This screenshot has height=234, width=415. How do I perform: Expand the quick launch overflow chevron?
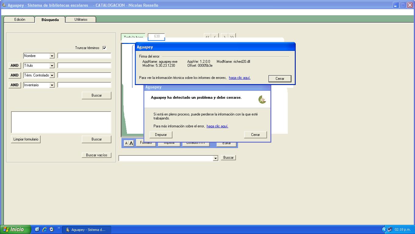(59, 228)
